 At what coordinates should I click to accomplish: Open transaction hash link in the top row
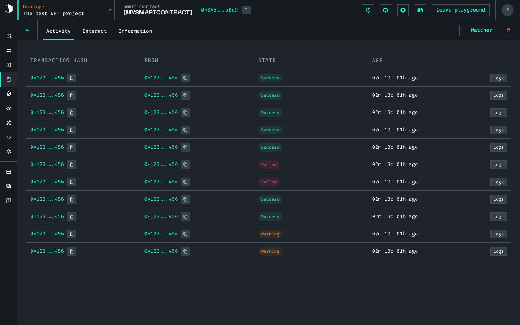pyautogui.click(x=47, y=78)
